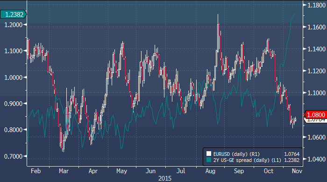Image resolution: width=327 pixels, height=182 pixels.
Task: Click the 1.1800 right-axis label
Action: tap(317, 5)
